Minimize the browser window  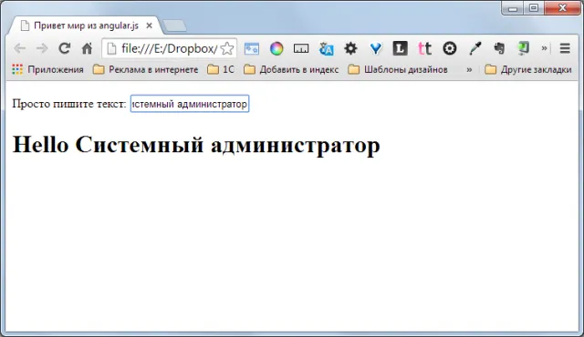point(513,8)
